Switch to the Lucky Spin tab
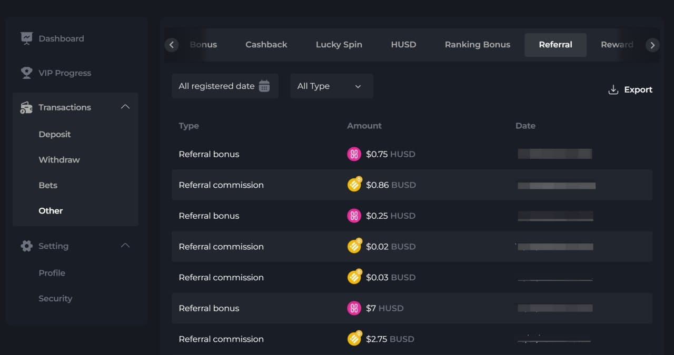The width and height of the screenshot is (674, 355). pos(339,45)
